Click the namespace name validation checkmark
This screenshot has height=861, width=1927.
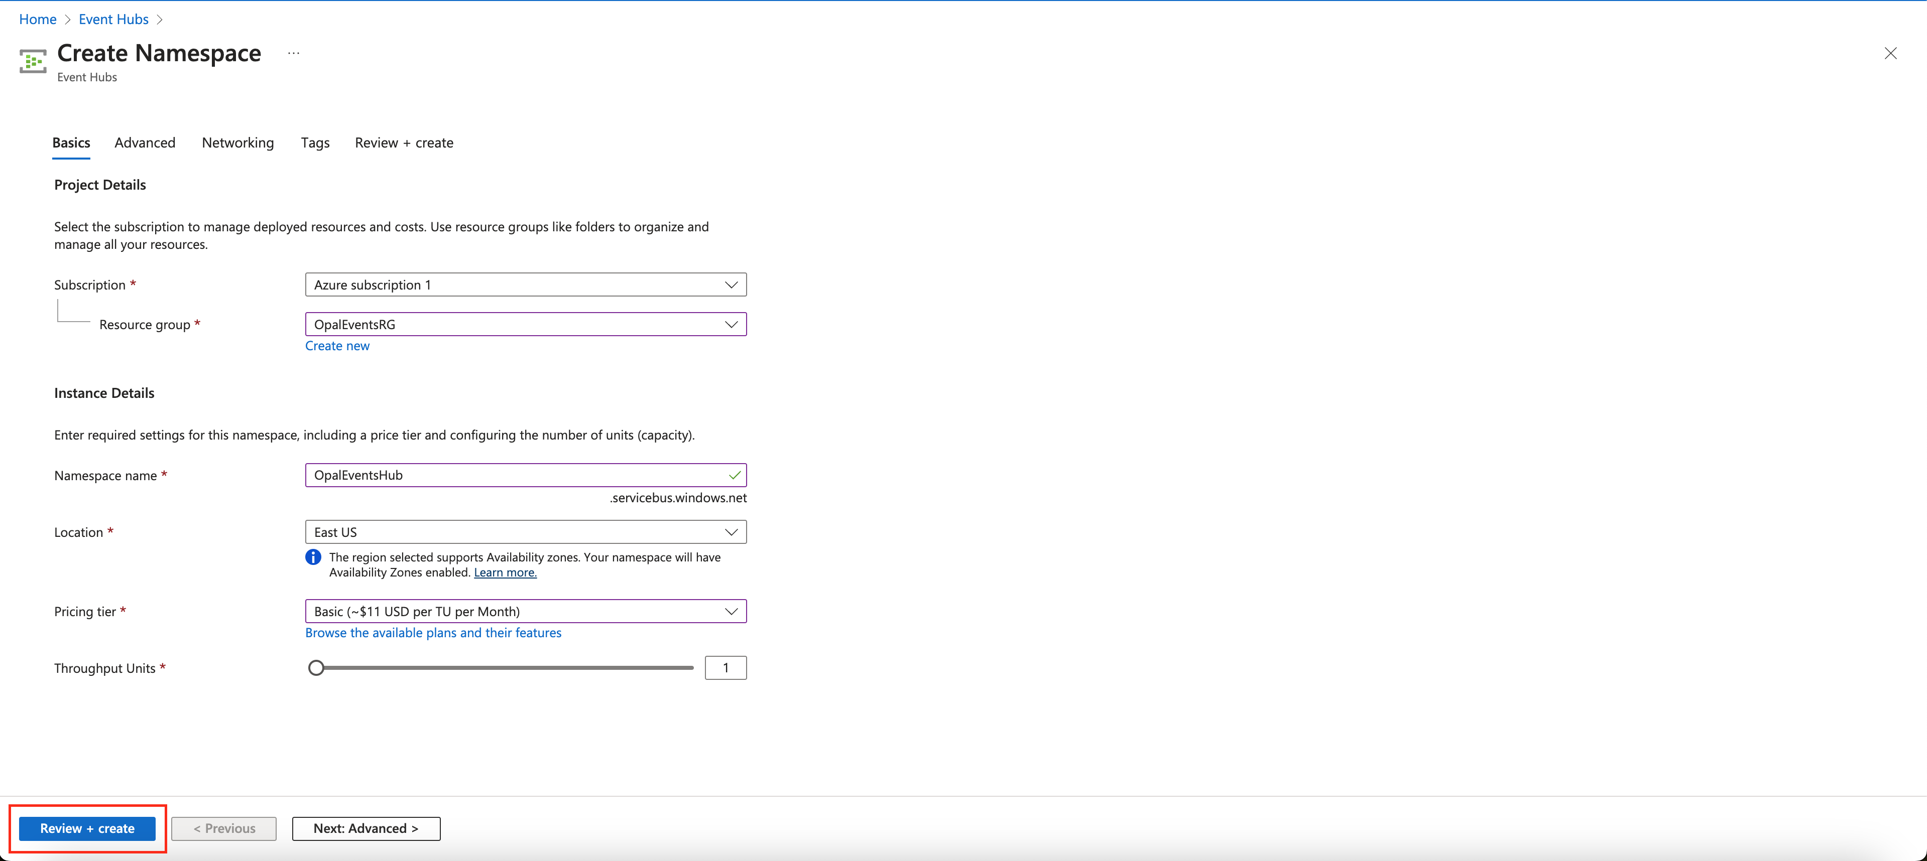(x=735, y=475)
